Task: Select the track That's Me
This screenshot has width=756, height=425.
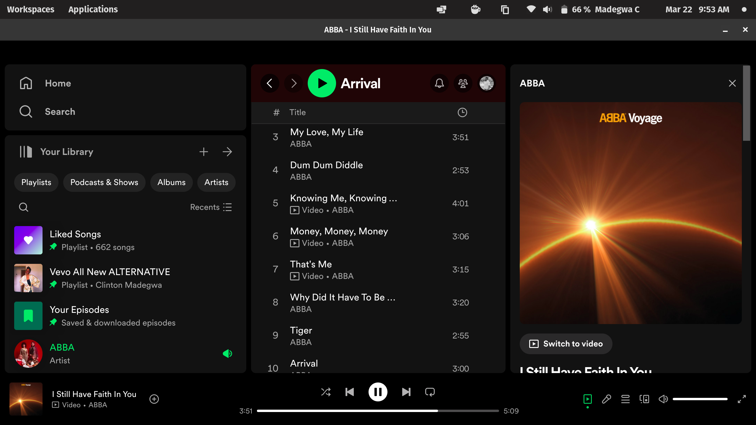Action: 378,270
